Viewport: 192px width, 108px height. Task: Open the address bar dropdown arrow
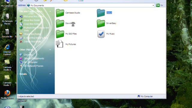pos(153,5)
